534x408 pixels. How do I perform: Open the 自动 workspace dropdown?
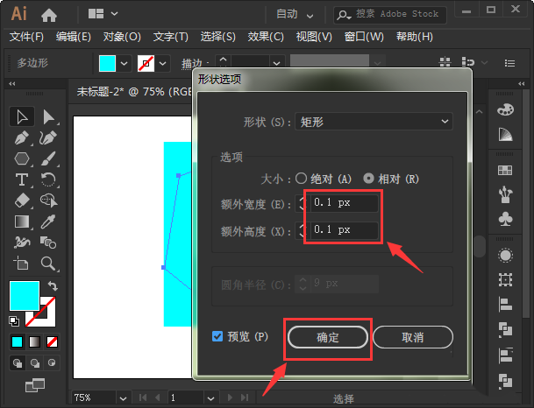[x=295, y=15]
